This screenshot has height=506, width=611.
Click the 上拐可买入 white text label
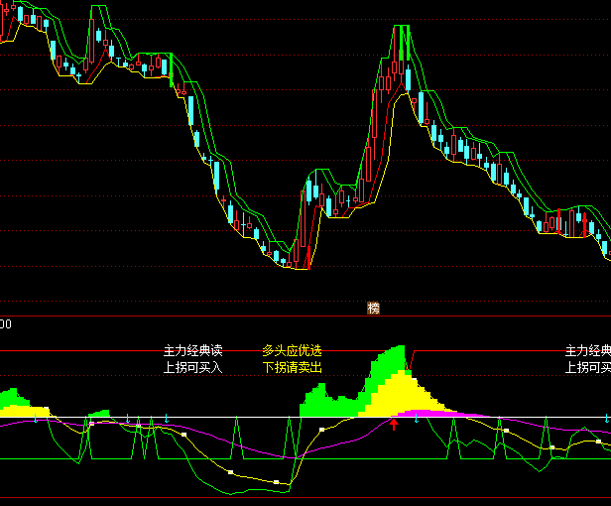click(193, 367)
